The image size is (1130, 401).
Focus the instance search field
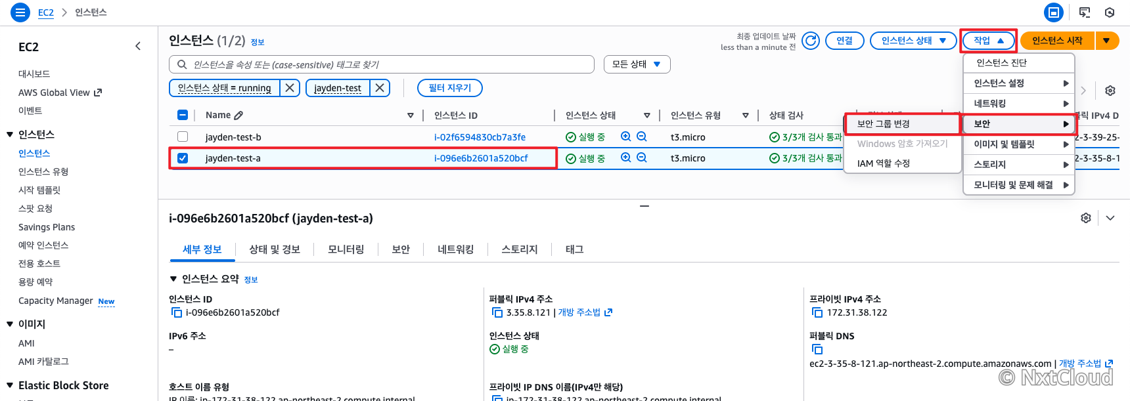pyautogui.click(x=382, y=64)
